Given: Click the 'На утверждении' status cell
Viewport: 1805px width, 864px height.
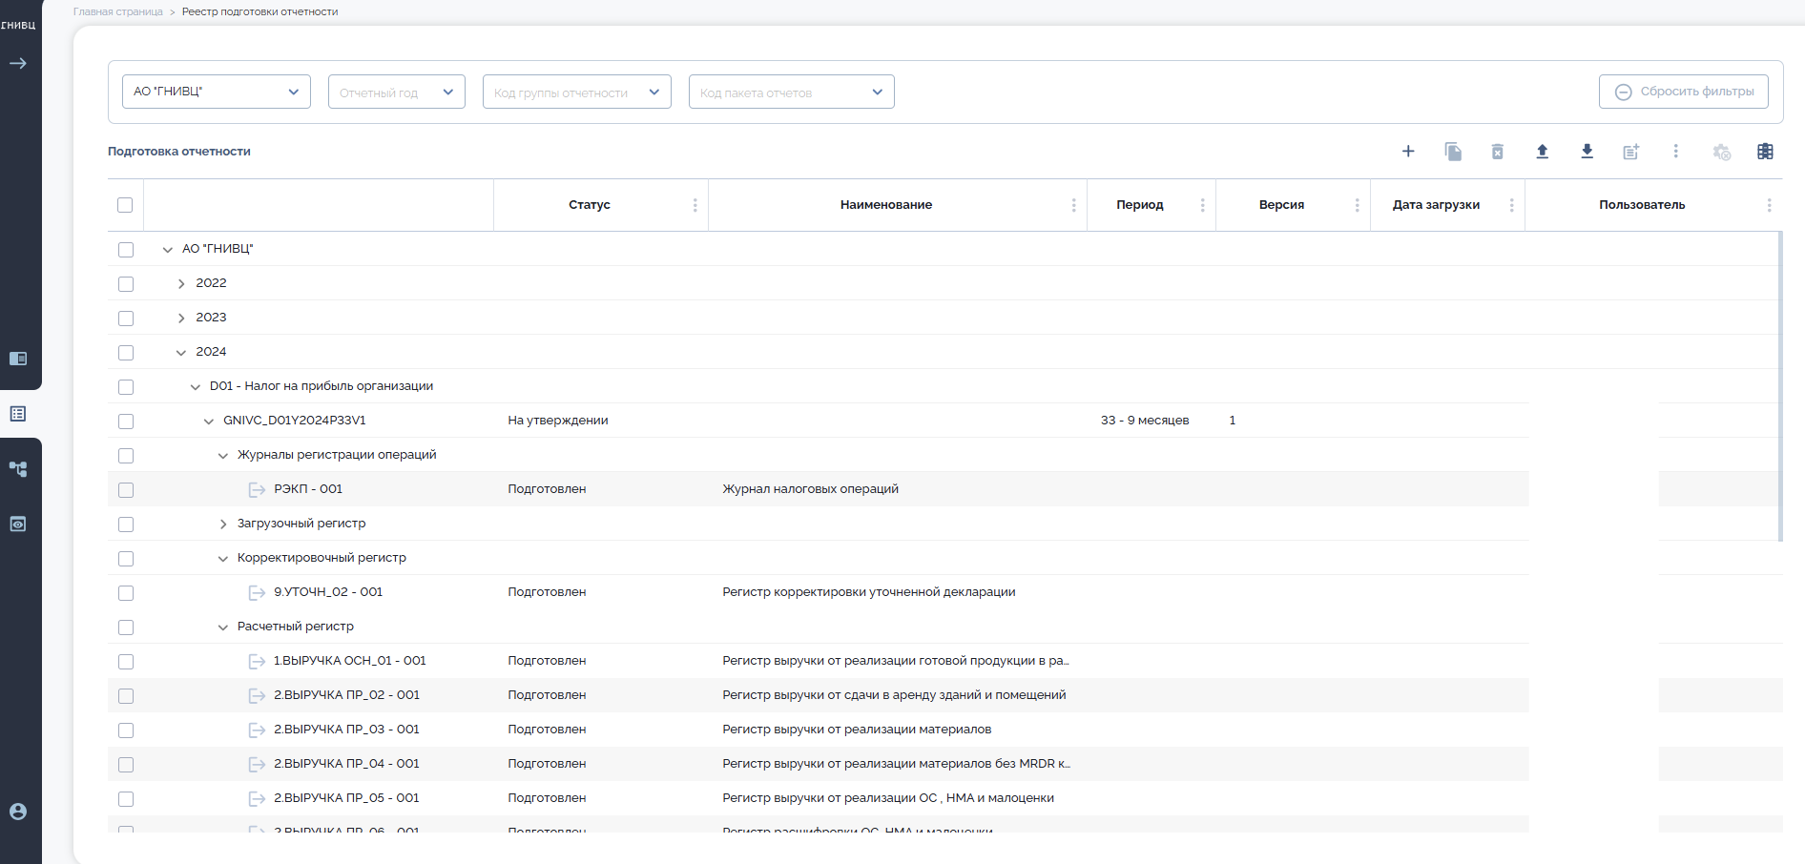Looking at the screenshot, I should pyautogui.click(x=558, y=421).
